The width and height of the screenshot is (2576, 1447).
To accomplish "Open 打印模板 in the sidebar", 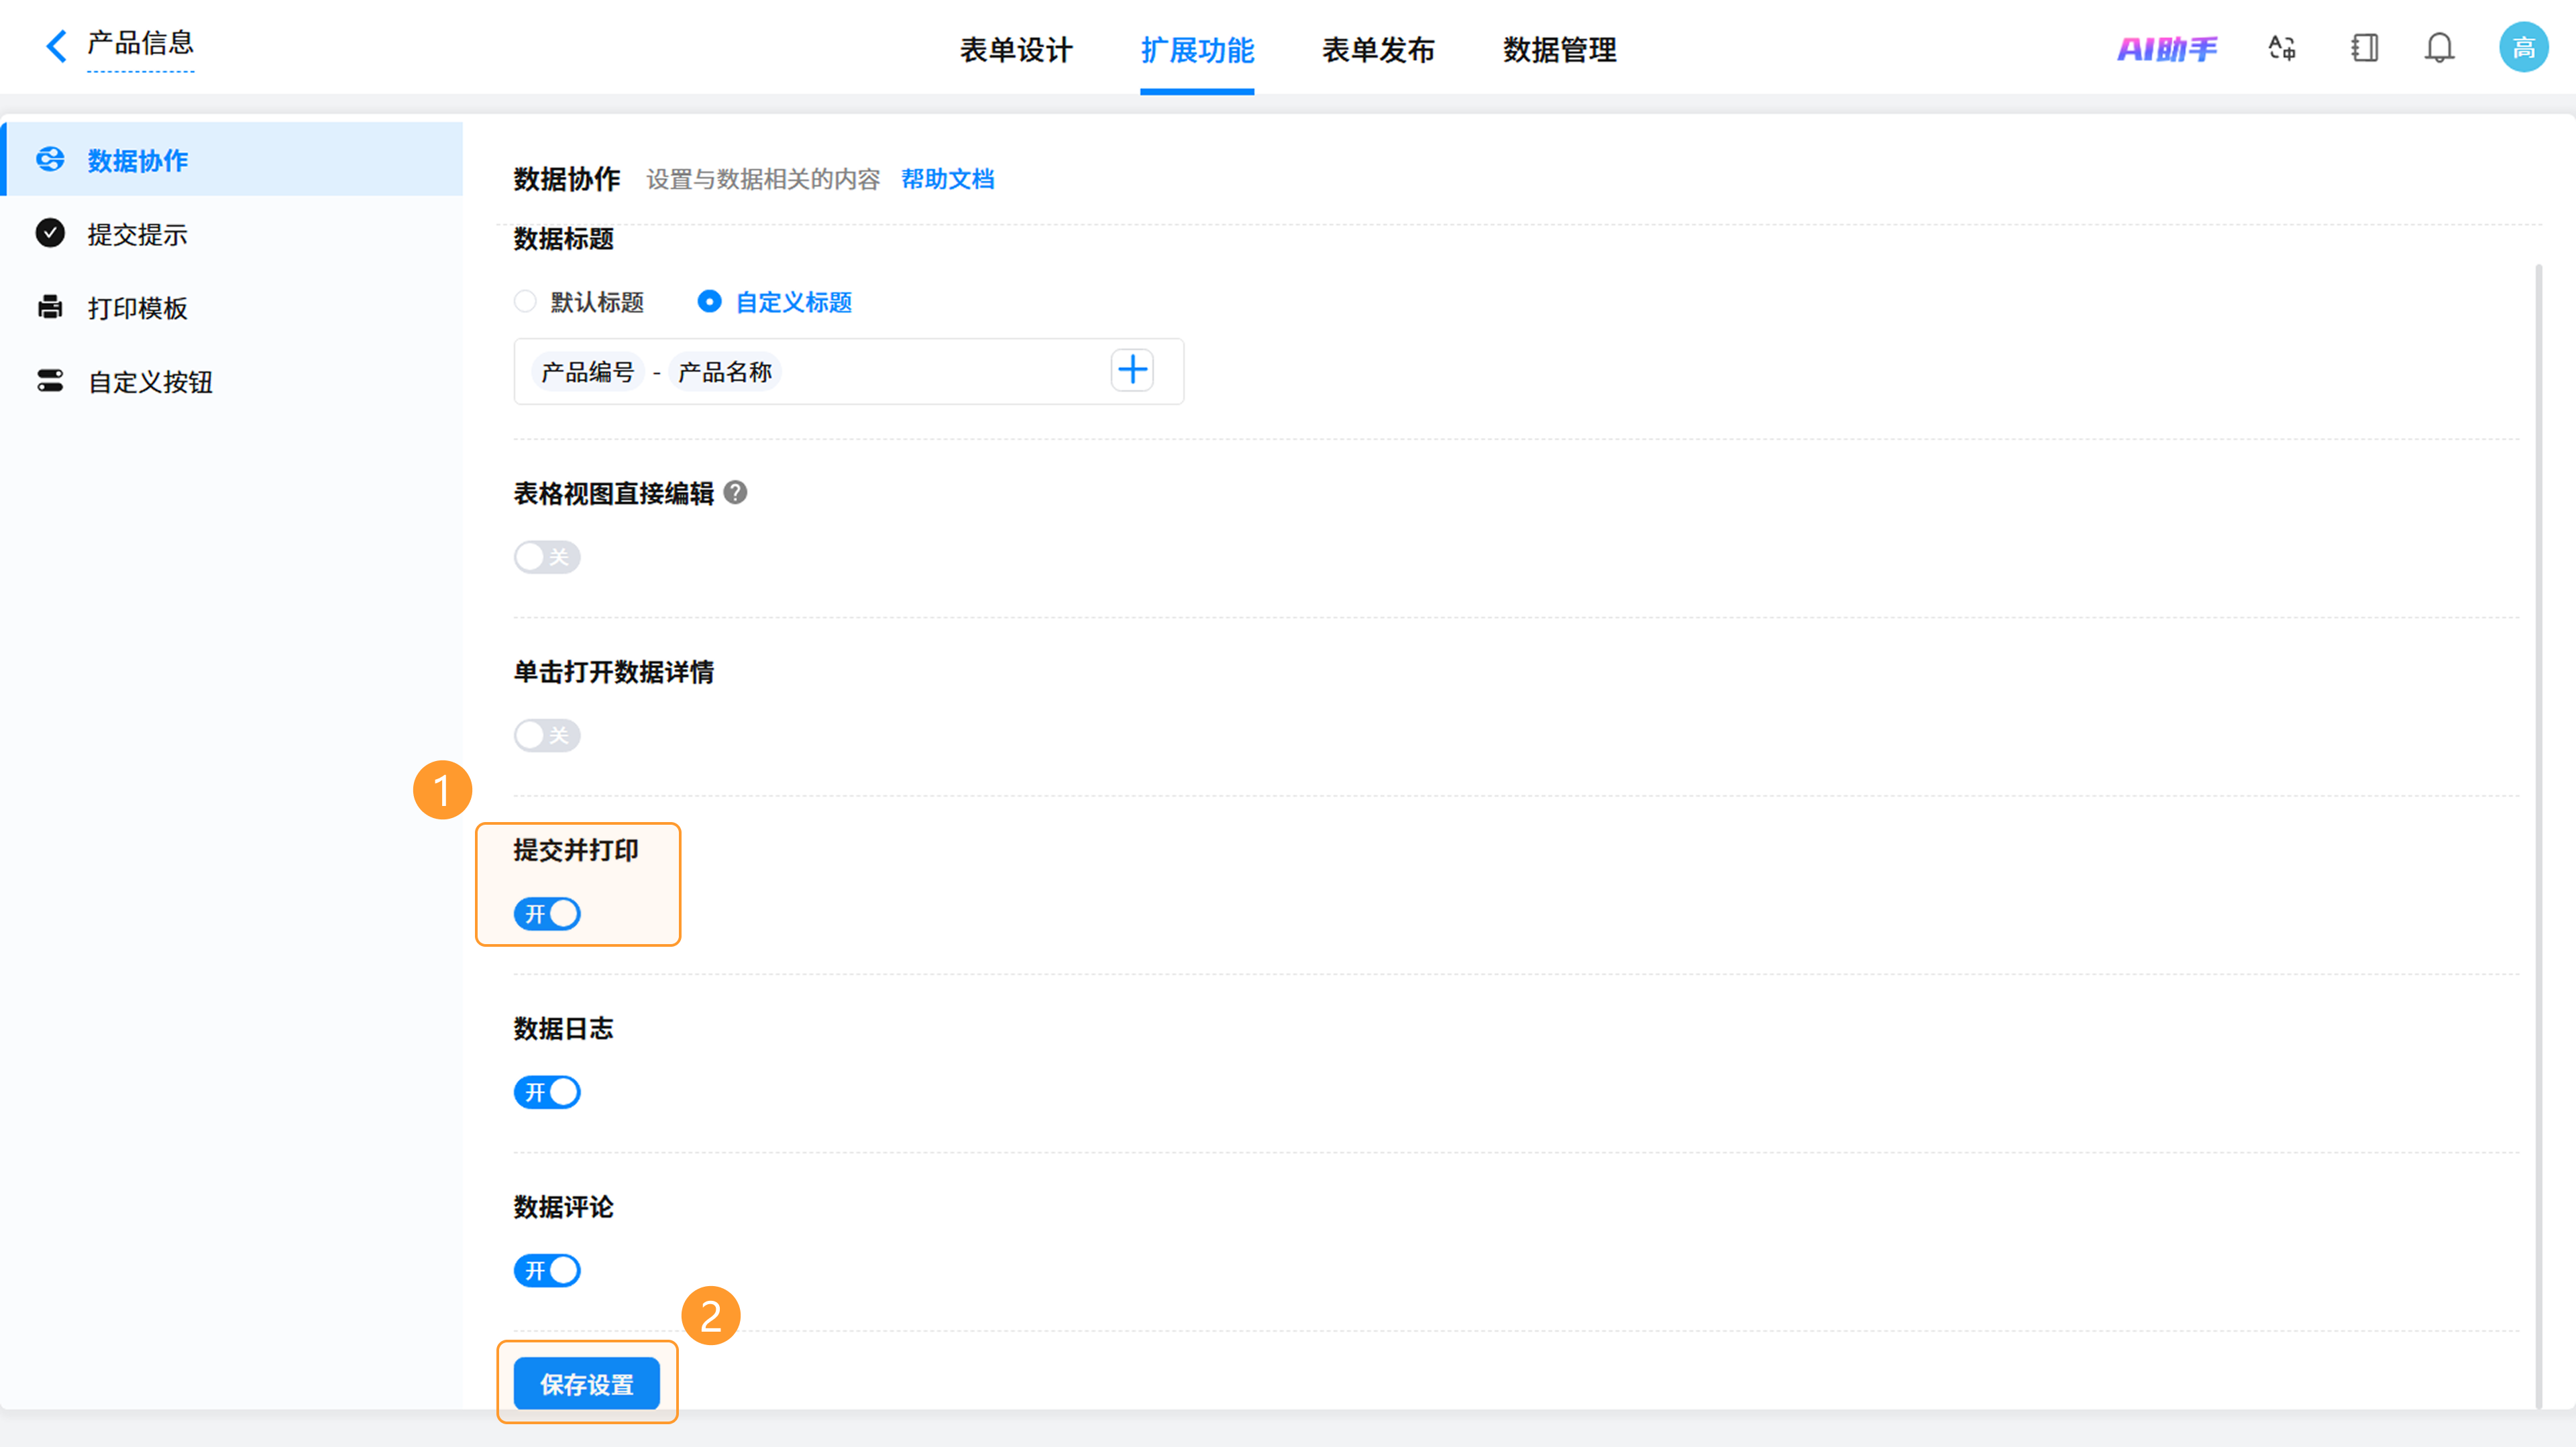I will click(232, 308).
